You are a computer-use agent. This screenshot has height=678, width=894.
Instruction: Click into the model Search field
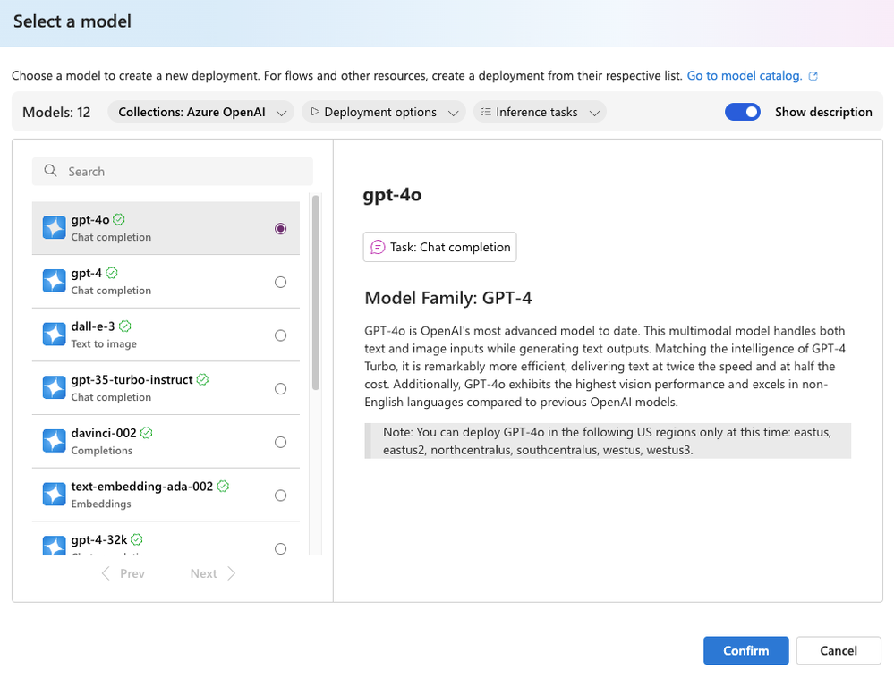[x=172, y=171]
